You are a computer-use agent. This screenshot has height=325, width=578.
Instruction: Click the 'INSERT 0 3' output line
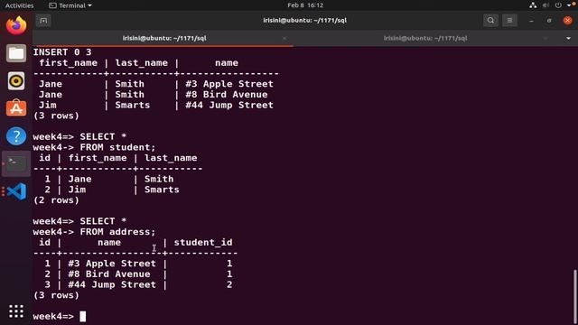tap(62, 52)
